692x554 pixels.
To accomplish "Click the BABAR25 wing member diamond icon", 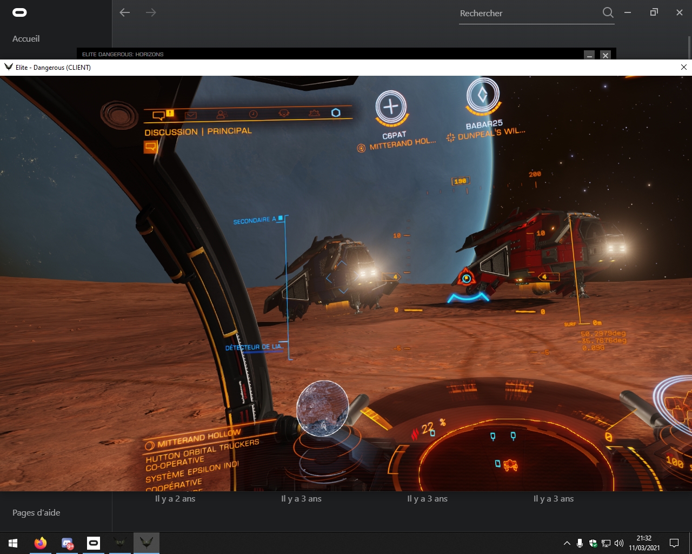I will click(x=483, y=95).
